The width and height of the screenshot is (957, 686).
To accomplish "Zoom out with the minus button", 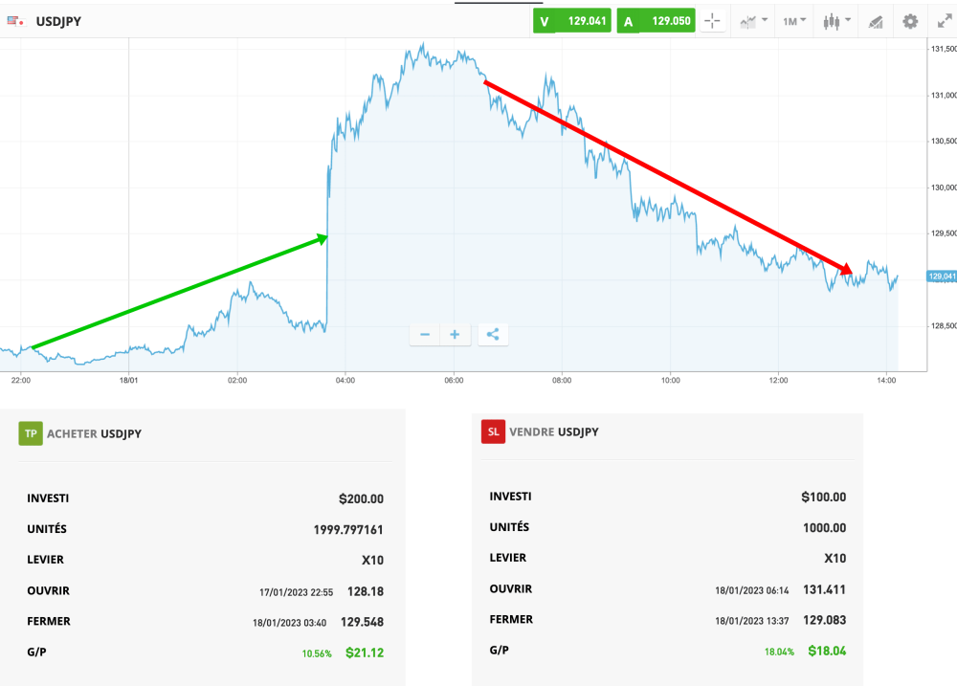I will coord(424,334).
